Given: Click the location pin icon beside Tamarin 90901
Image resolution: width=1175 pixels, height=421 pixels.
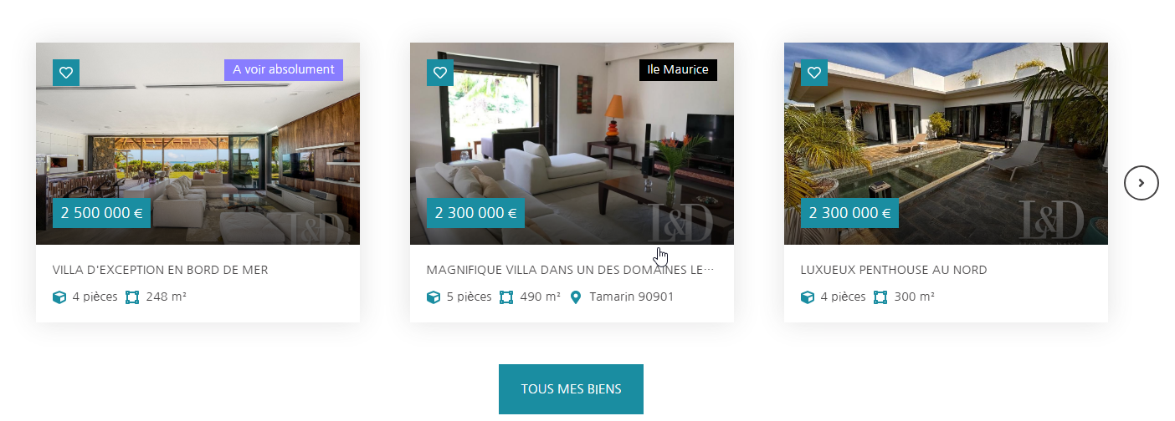Looking at the screenshot, I should coord(575,297).
